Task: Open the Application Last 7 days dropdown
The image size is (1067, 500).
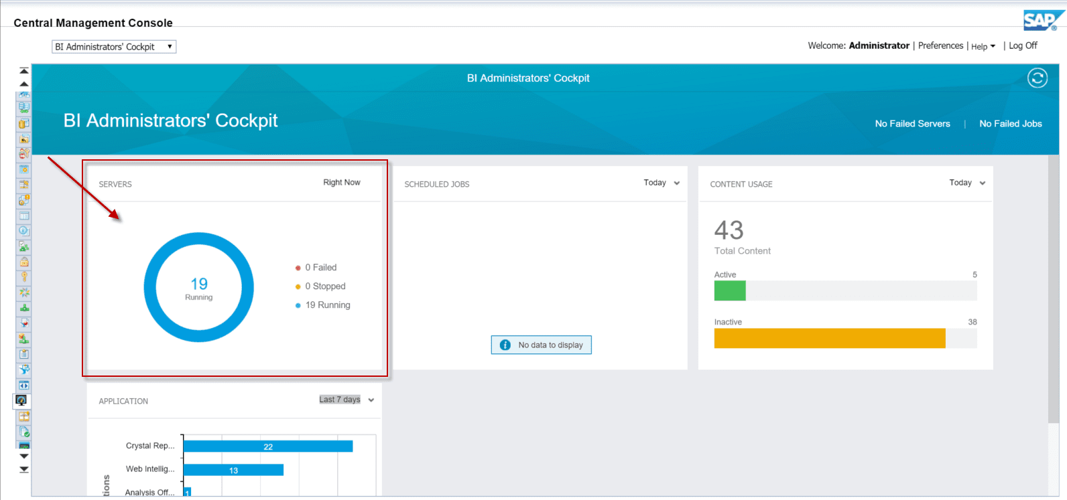Action: click(347, 400)
